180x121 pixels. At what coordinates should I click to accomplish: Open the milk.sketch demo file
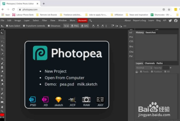tap(87, 84)
